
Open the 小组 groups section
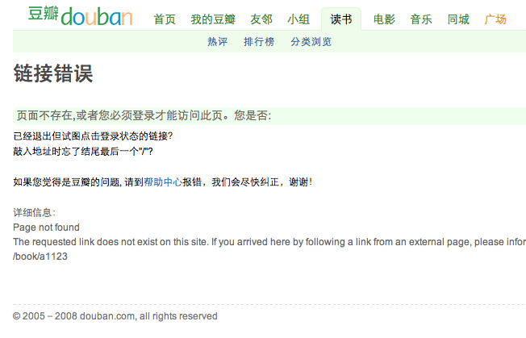pos(298,19)
